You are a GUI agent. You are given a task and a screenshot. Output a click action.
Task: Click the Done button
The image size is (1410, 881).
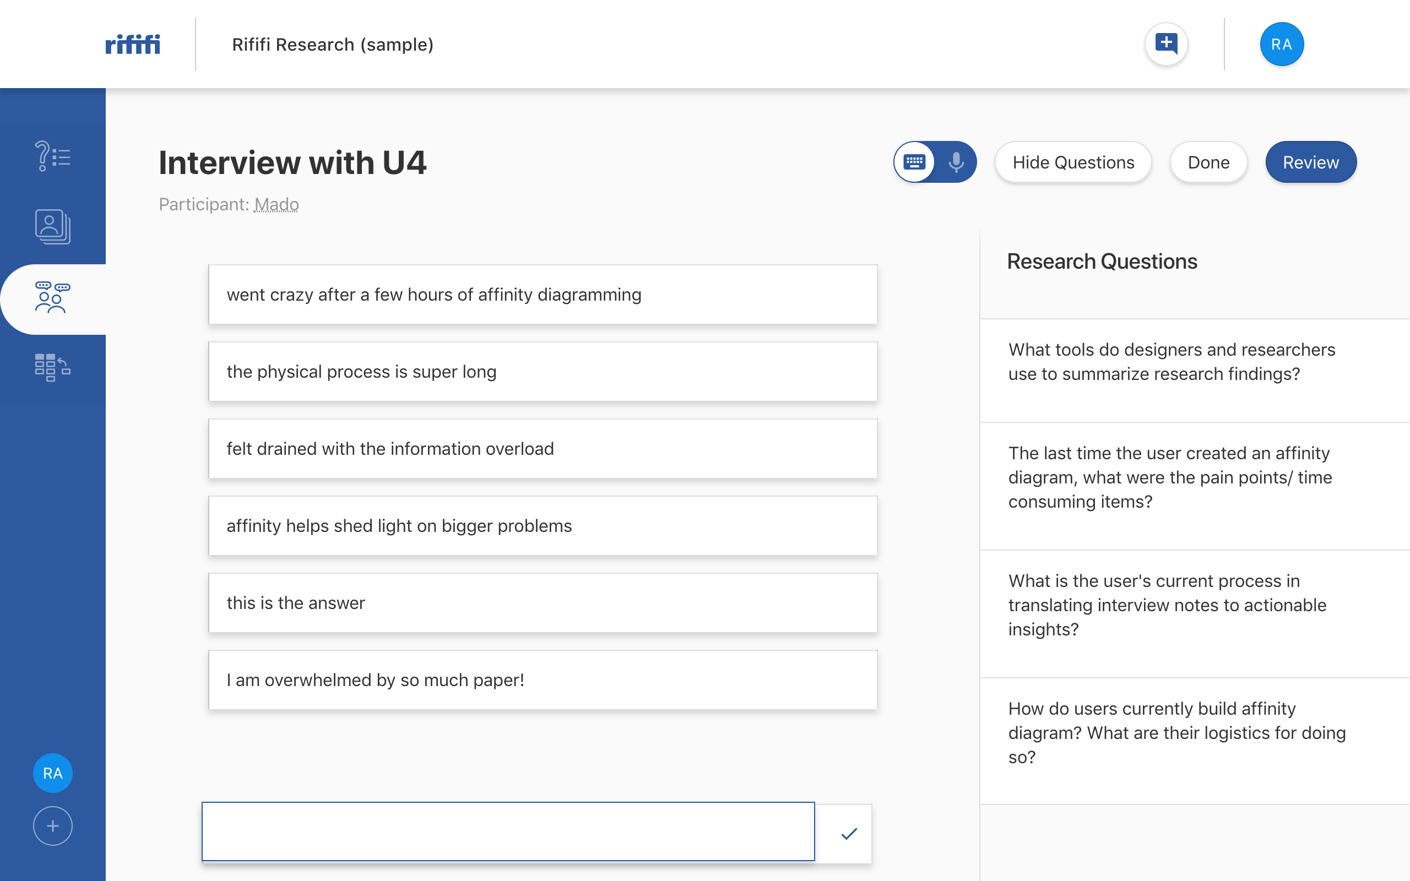[x=1208, y=162]
